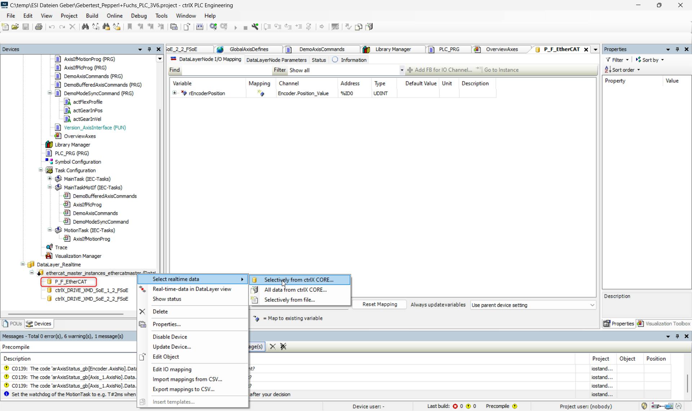Select Export mappings to CSV option
692x411 pixels.
tap(183, 389)
